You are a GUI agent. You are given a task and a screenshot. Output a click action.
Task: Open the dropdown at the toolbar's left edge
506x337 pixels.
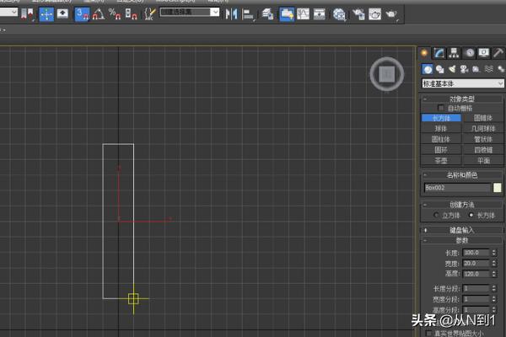pos(8,13)
